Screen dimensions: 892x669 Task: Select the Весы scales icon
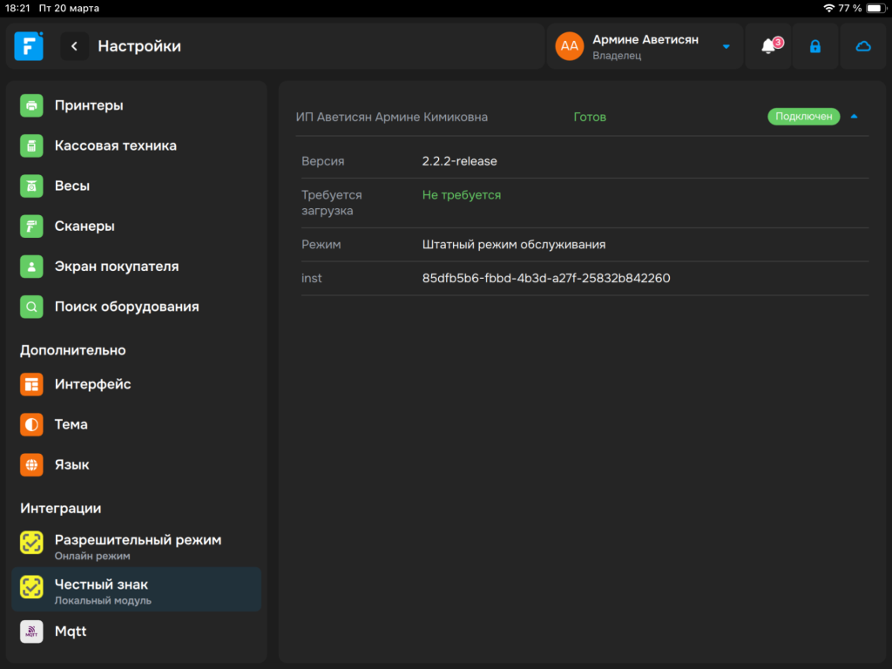point(31,186)
